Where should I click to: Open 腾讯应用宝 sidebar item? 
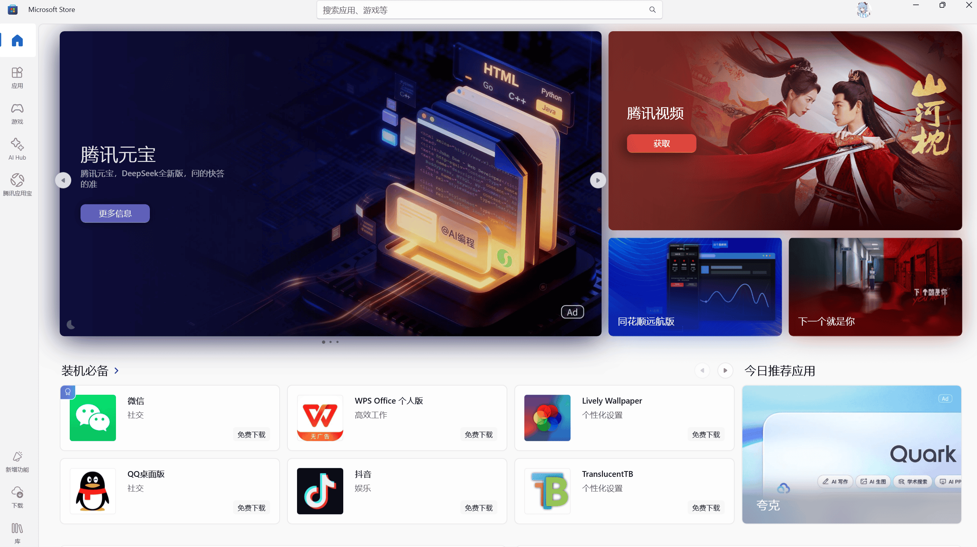coord(17,185)
